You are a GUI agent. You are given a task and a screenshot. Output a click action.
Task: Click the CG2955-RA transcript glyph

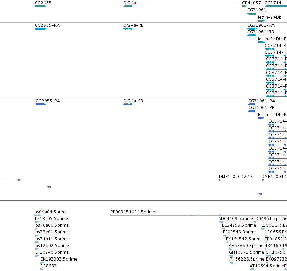tap(40, 29)
